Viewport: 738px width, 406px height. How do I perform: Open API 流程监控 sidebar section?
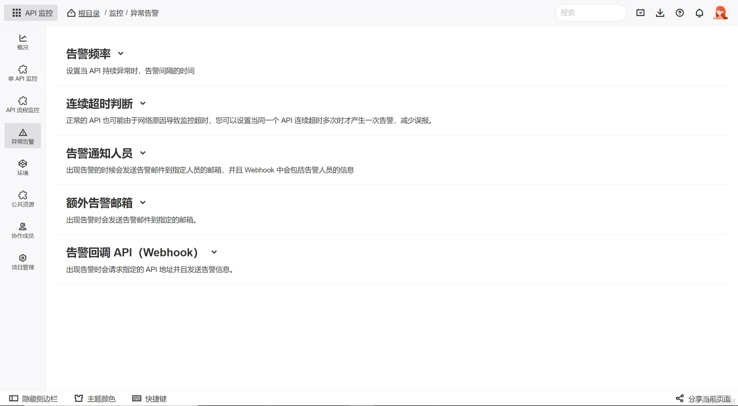[x=22, y=105]
